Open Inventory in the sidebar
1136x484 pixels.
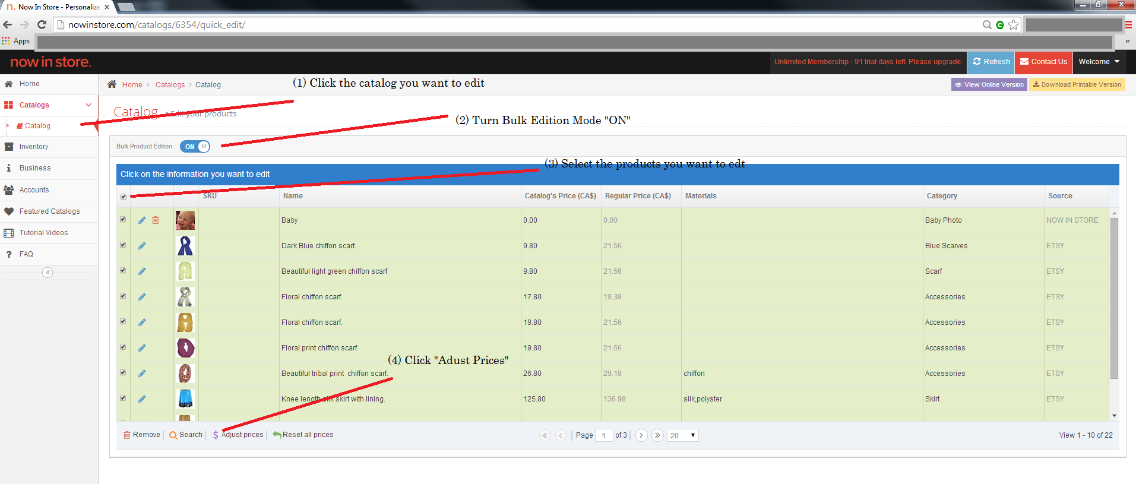pyautogui.click(x=34, y=147)
